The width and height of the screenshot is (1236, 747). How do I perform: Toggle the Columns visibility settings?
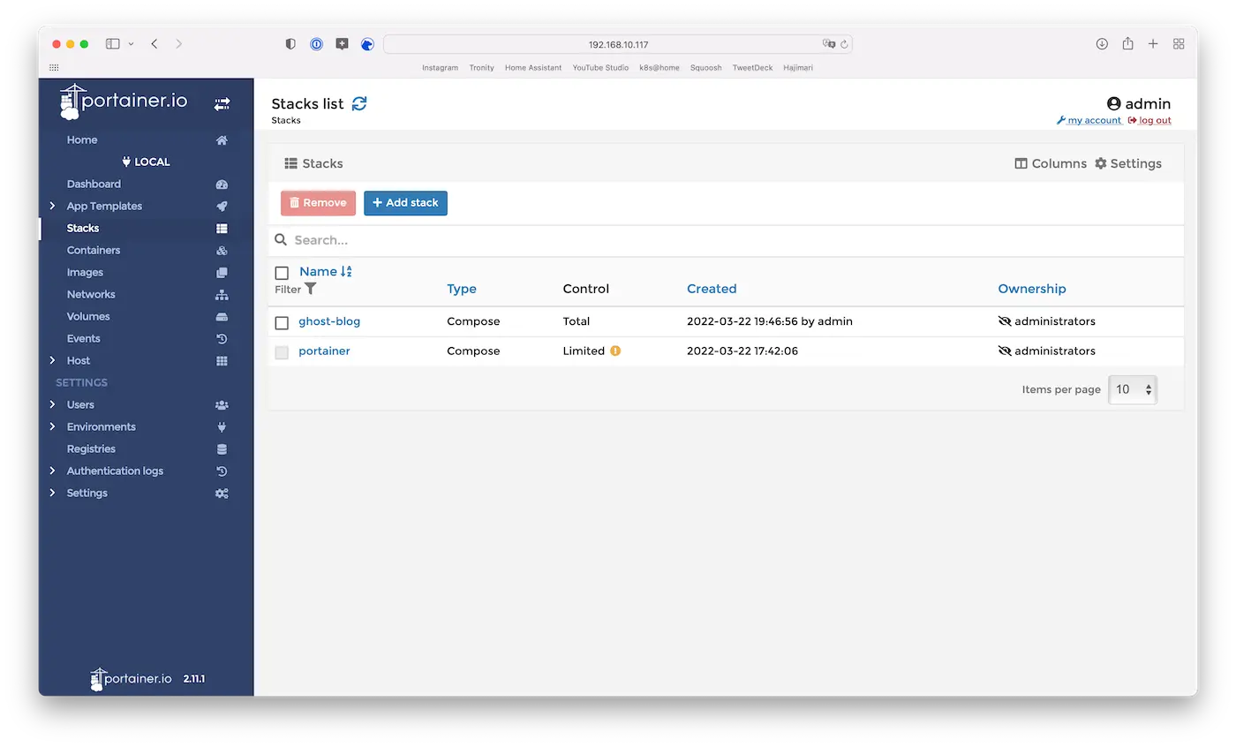pyautogui.click(x=1051, y=163)
